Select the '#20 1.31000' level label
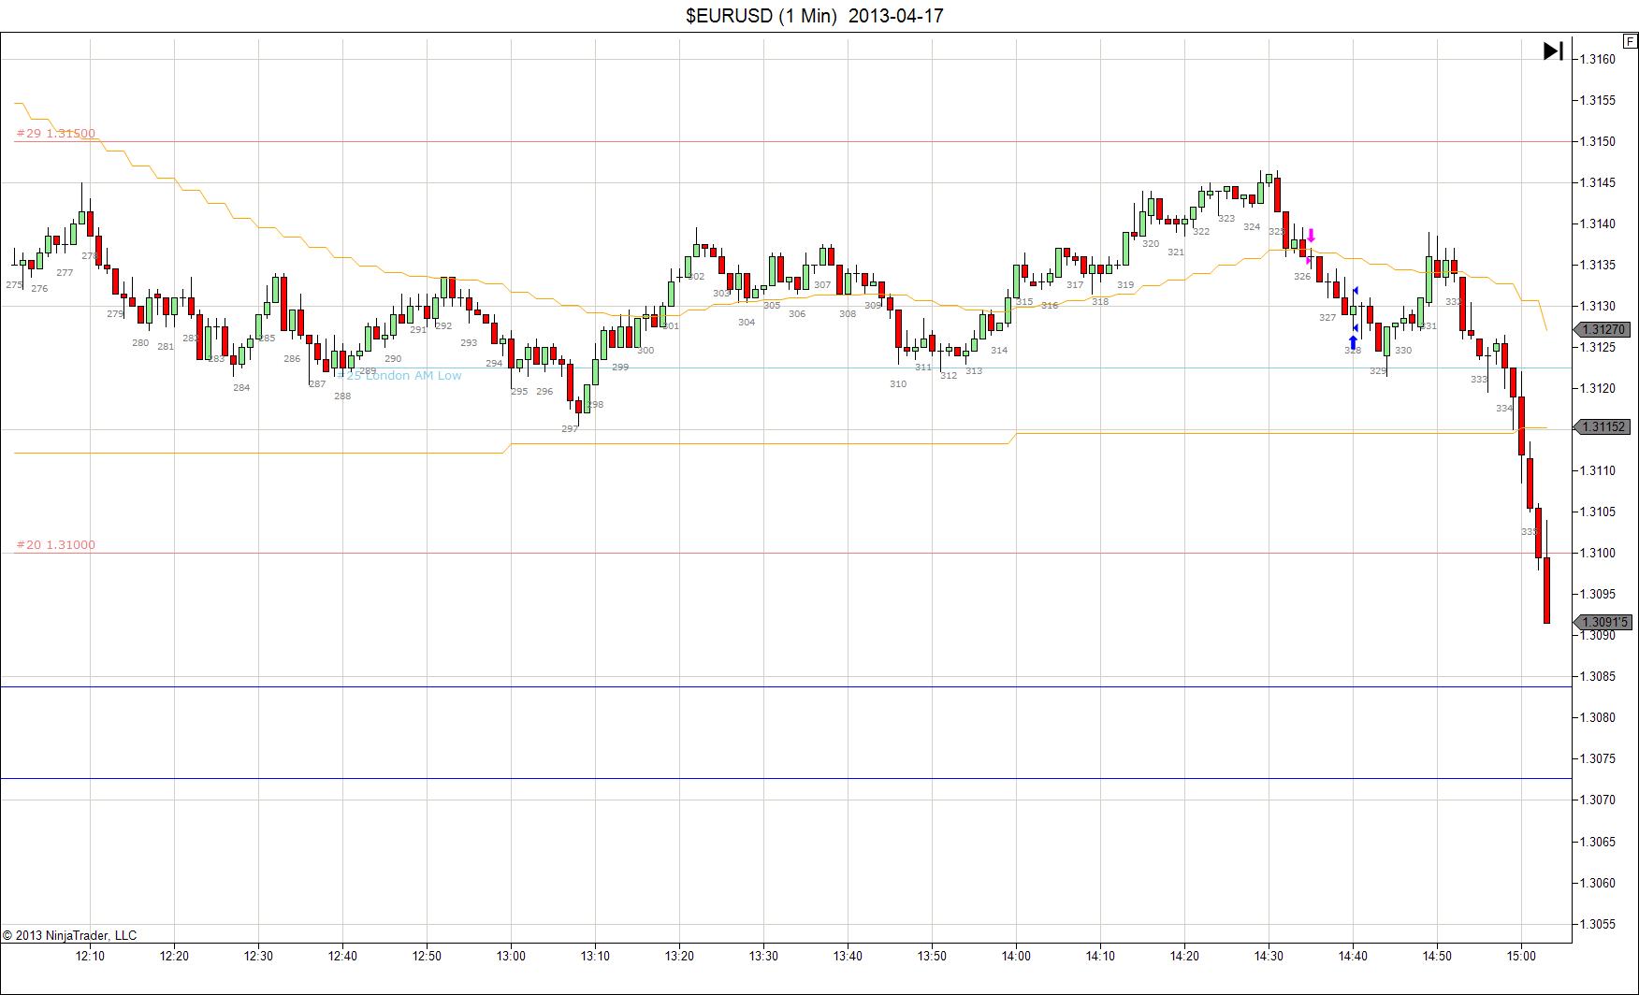 click(56, 545)
